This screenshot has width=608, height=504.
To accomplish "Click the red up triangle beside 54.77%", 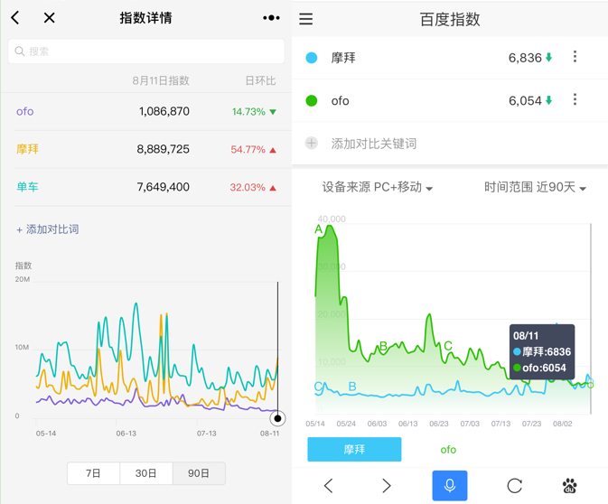I will (273, 150).
